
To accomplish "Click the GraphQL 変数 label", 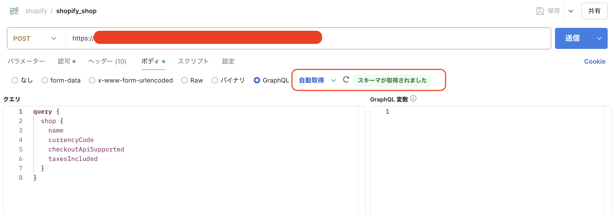I will coord(389,99).
